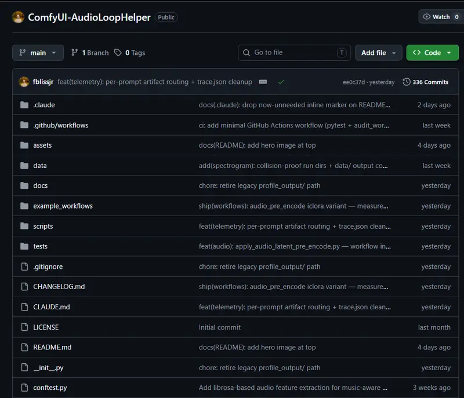The image size is (464, 398).
Task: Open the .github/workflows folder
Action: tap(61, 125)
